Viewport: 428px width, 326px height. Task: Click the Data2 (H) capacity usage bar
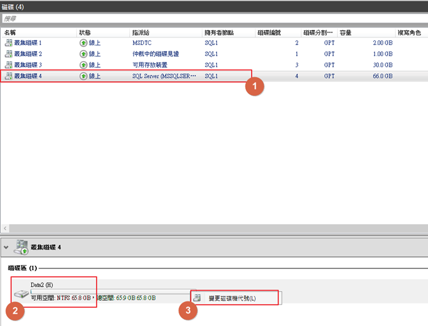[x=110, y=292]
